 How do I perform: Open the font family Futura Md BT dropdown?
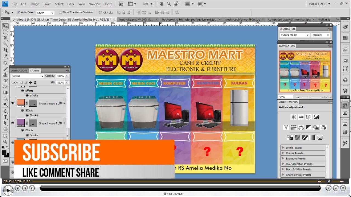click(x=295, y=35)
